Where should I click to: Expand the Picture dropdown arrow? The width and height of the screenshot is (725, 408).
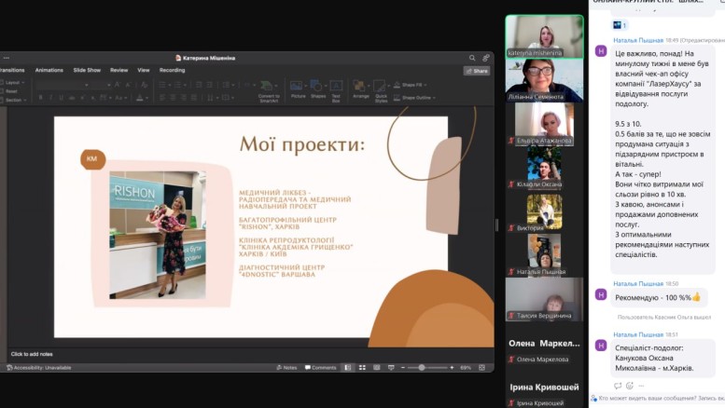305,86
